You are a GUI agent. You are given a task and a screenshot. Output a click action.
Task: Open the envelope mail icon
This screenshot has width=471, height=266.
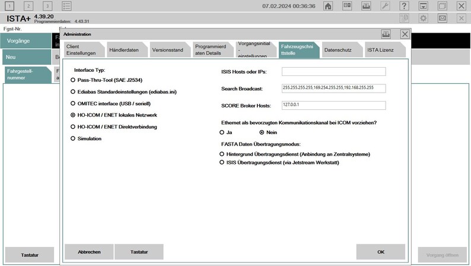443,18
